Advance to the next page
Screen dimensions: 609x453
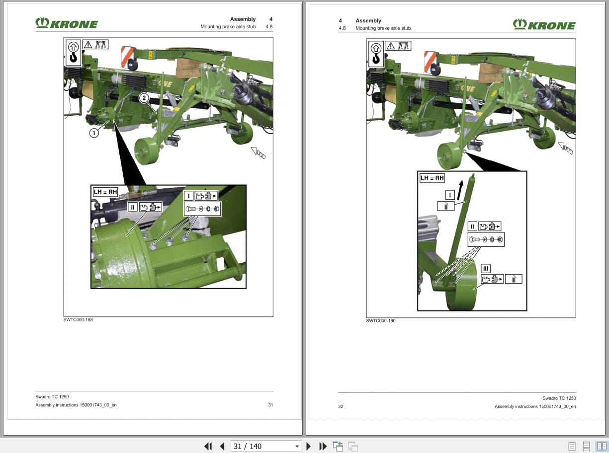tap(309, 446)
